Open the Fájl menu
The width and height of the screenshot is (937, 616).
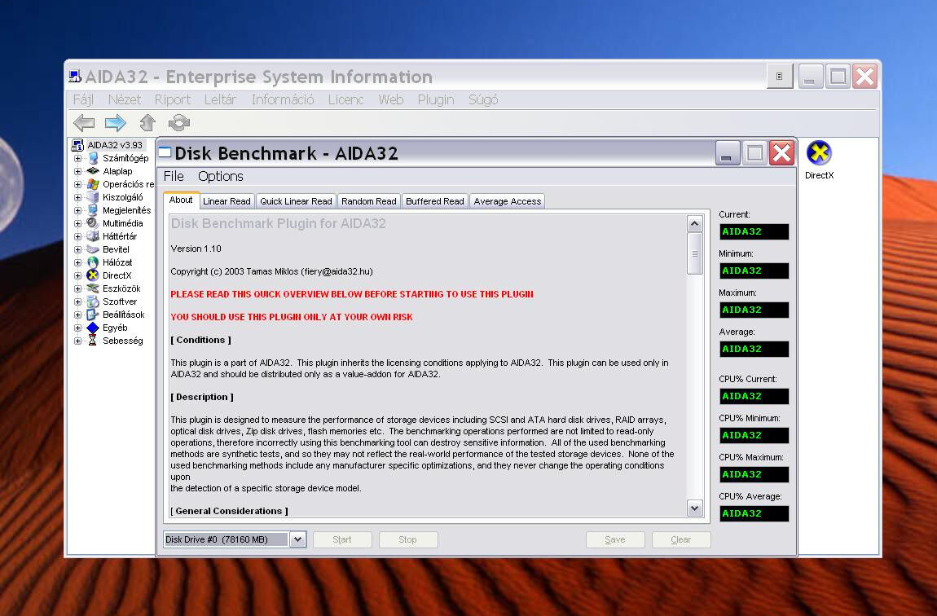83,99
